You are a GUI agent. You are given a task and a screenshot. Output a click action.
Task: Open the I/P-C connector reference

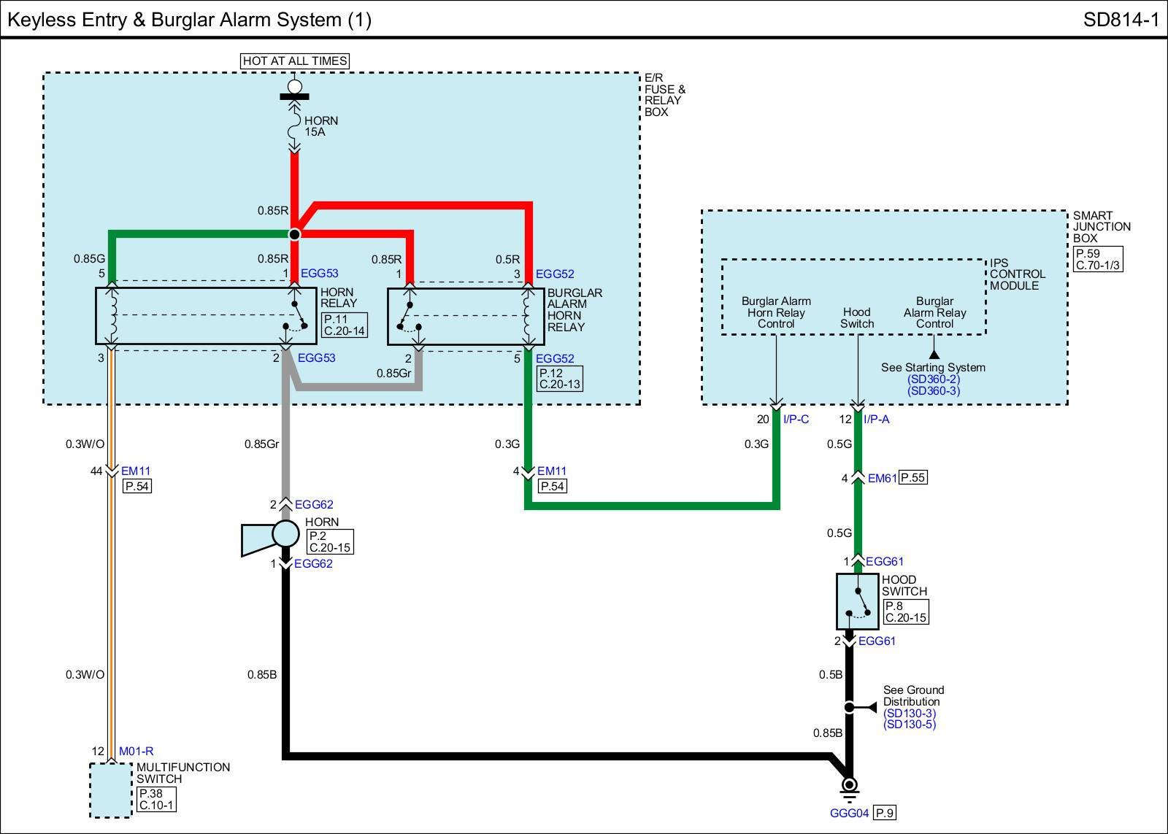point(796,419)
